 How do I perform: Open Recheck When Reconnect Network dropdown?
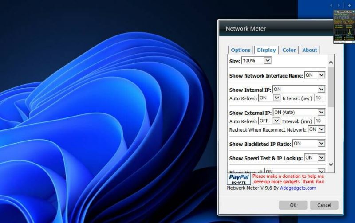click(x=316, y=129)
